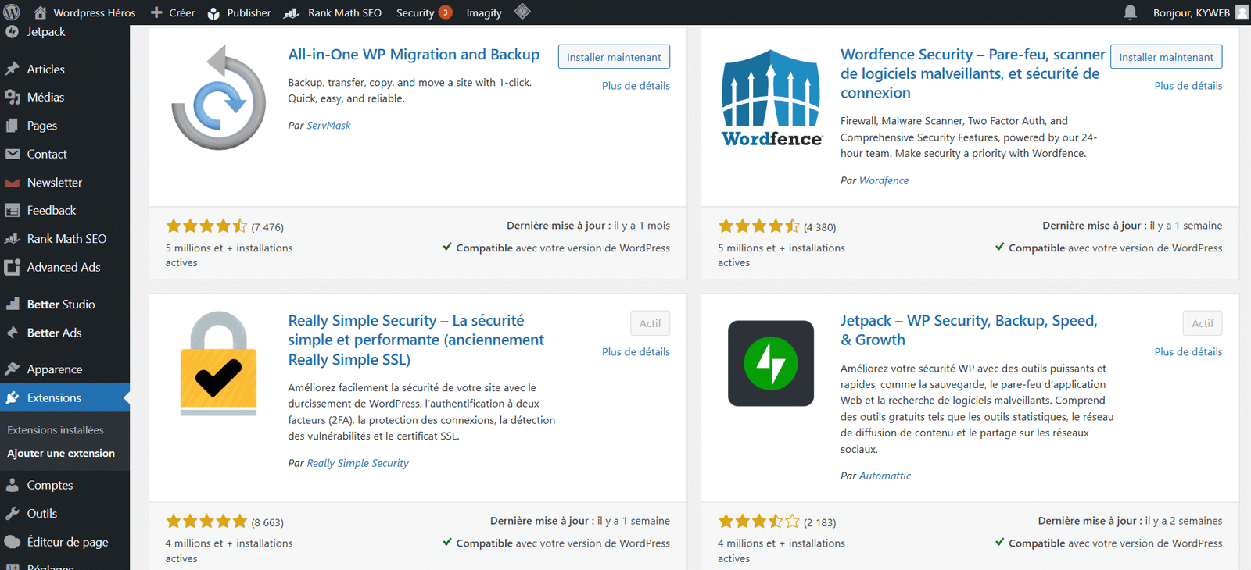Open the Créer new content menu
This screenshot has width=1251, height=570.
(x=173, y=12)
